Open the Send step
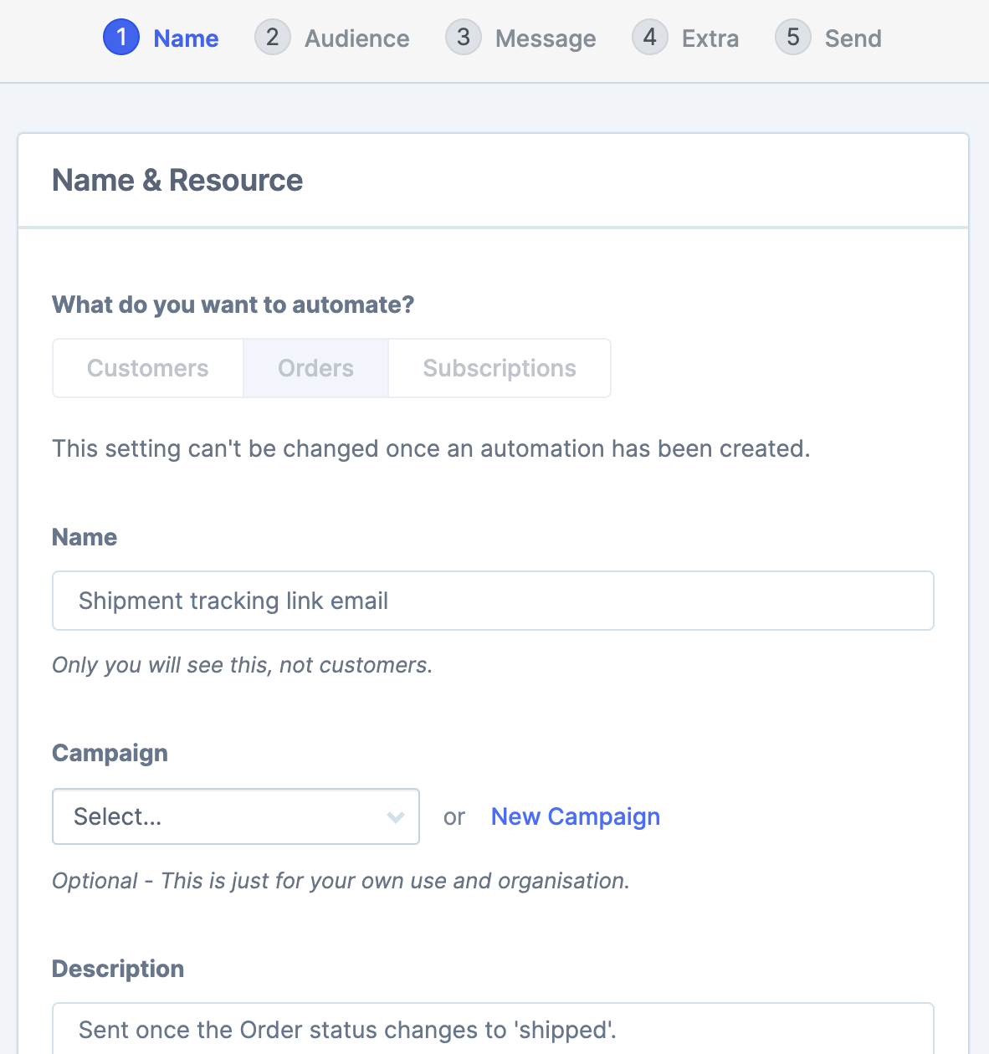The height and width of the screenshot is (1054, 989). tap(853, 38)
